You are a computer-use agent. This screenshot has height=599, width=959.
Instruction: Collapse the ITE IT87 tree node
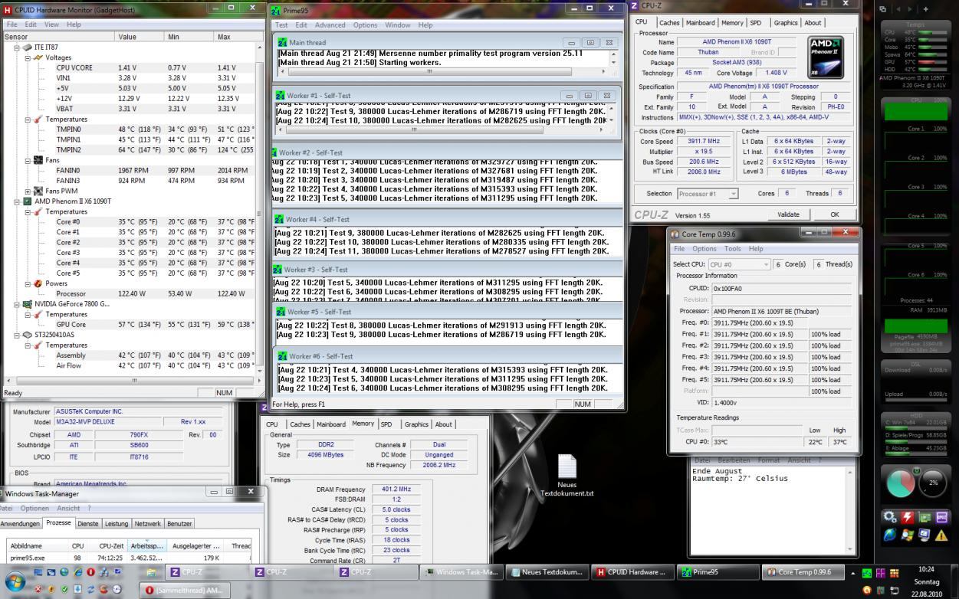(x=18, y=47)
